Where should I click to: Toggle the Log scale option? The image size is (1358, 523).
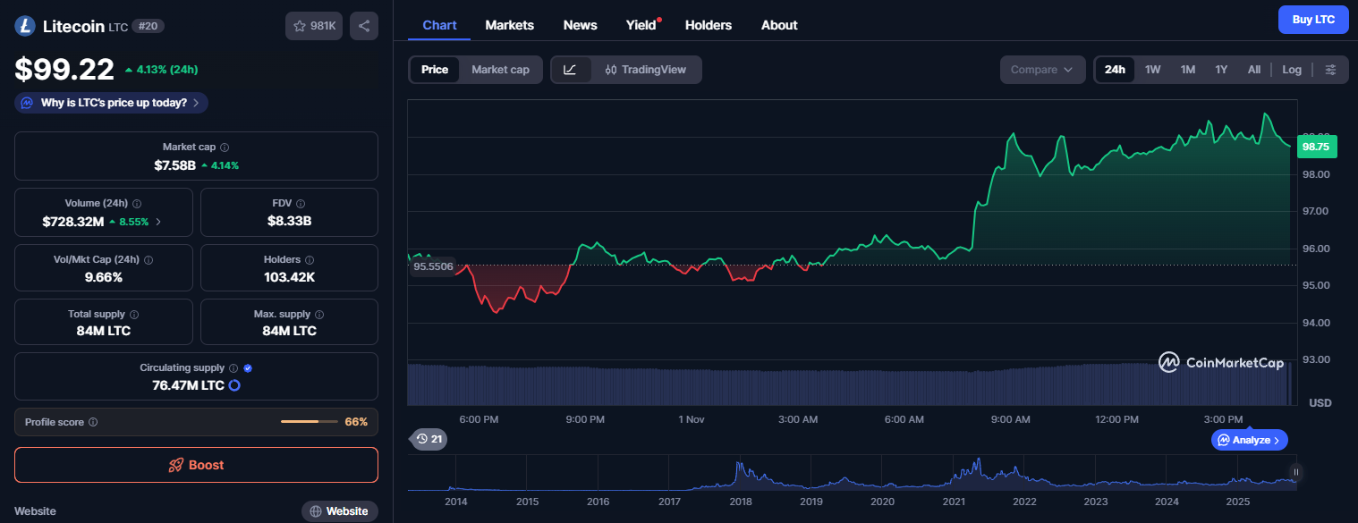tap(1291, 70)
